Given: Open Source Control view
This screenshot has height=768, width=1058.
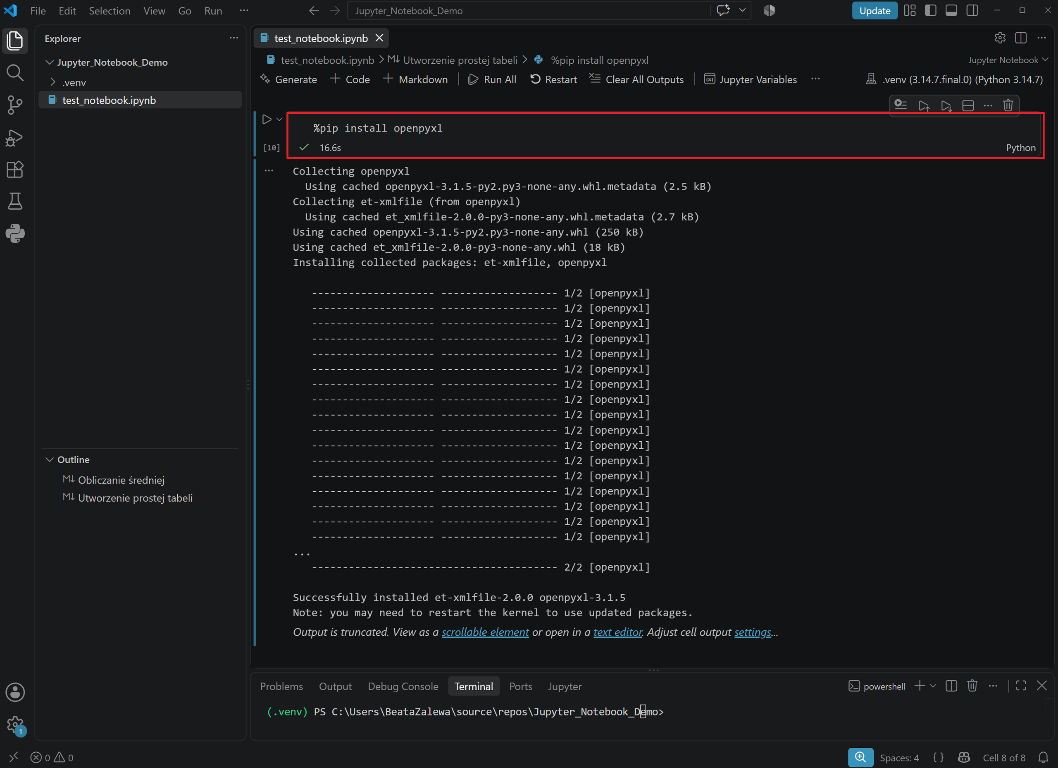Looking at the screenshot, I should tap(15, 105).
